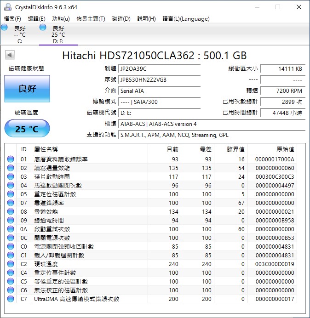Click status orb of attribute 04 row
310x318 pixels.
point(11,185)
